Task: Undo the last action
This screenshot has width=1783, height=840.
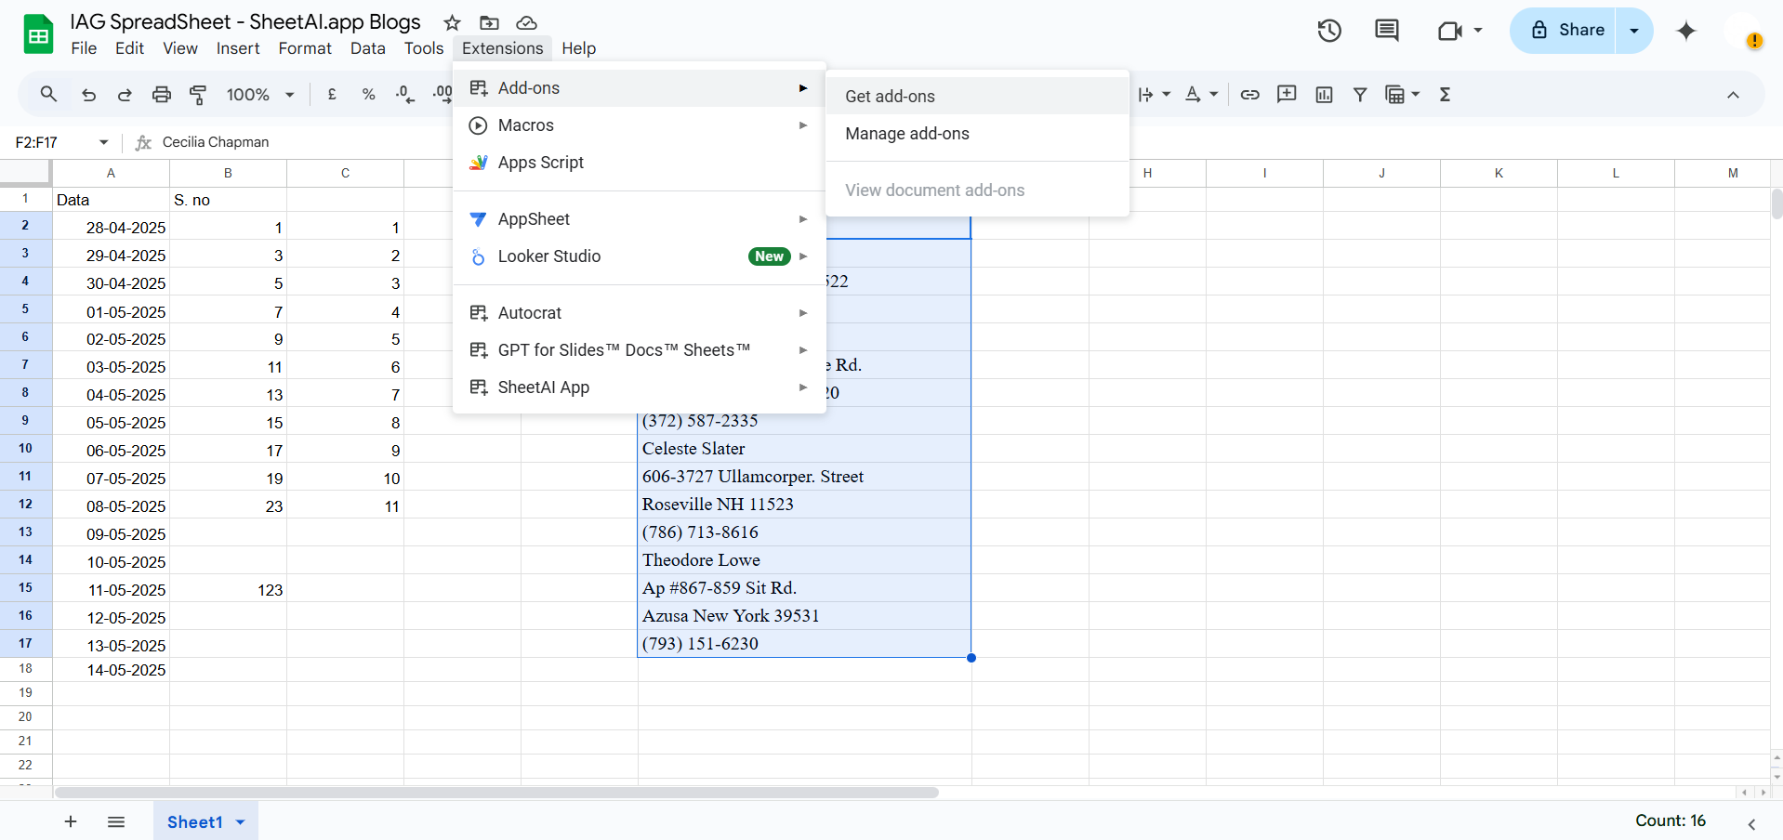Action: click(x=88, y=94)
